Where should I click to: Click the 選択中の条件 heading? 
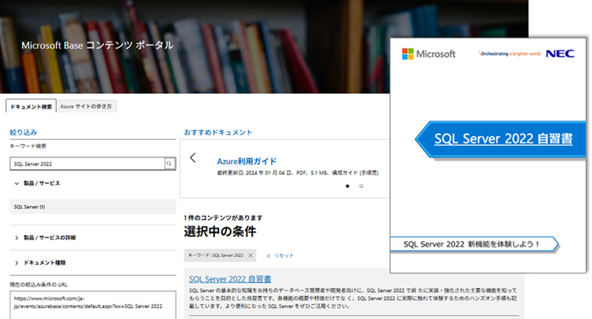(220, 232)
